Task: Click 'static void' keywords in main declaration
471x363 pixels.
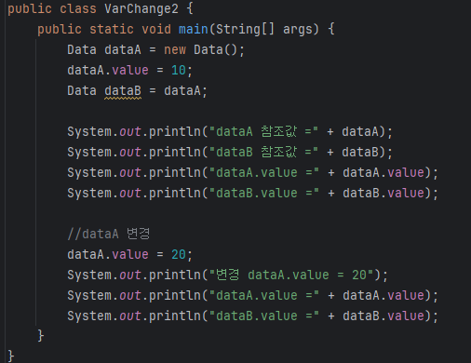Action: [x=130, y=29]
